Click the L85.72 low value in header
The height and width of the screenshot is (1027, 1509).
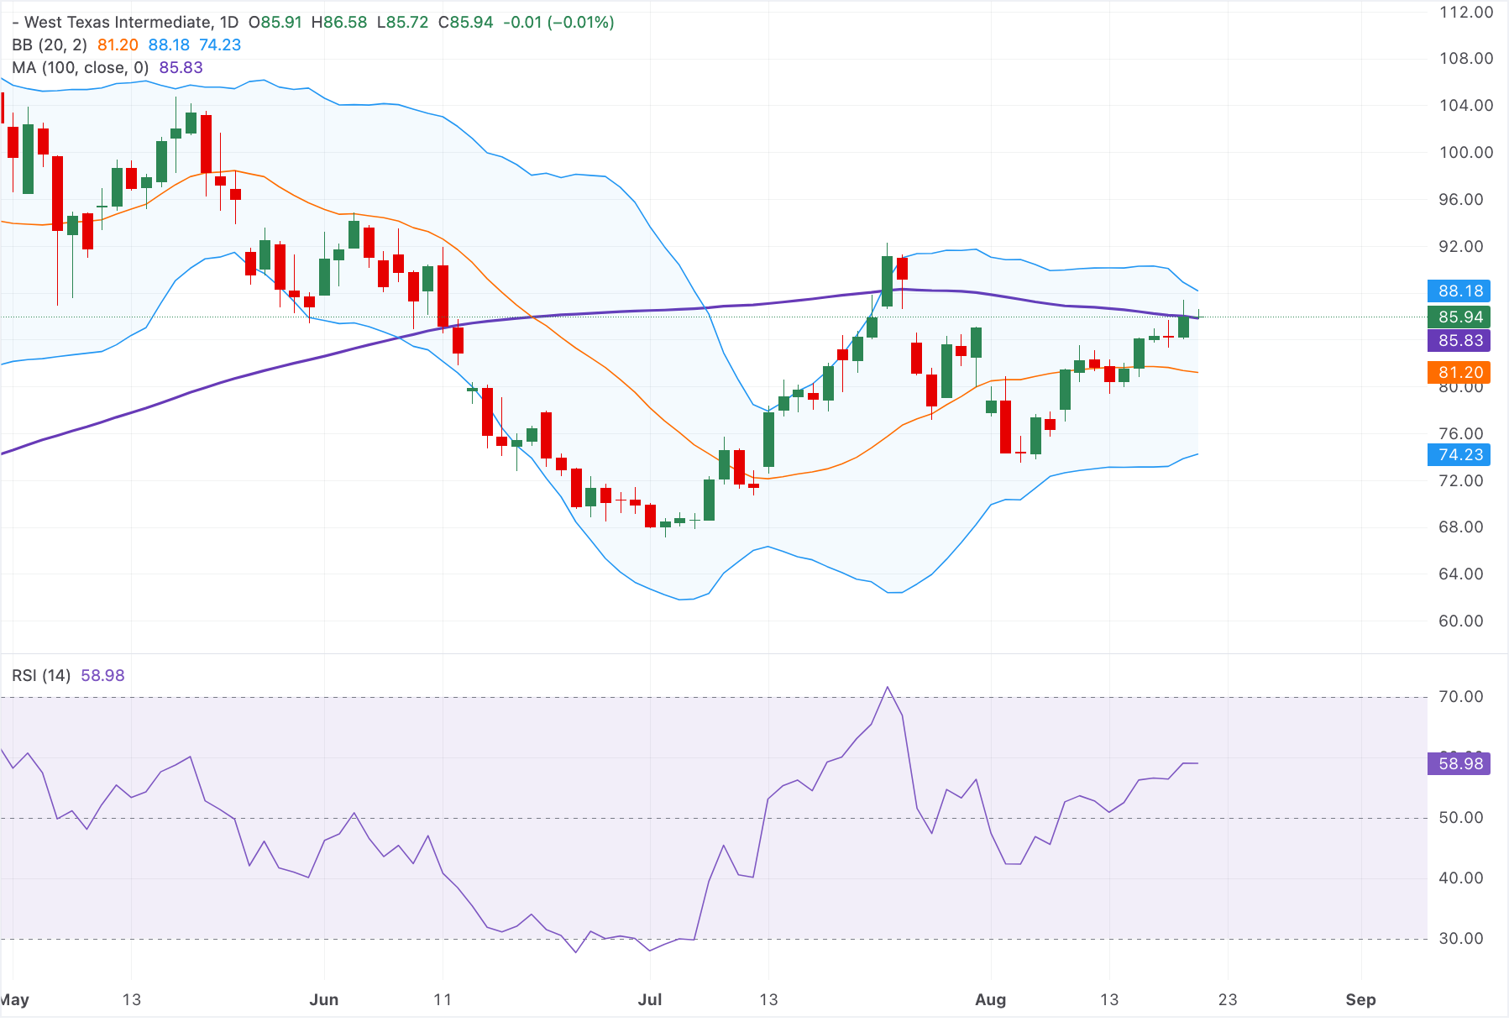402,23
